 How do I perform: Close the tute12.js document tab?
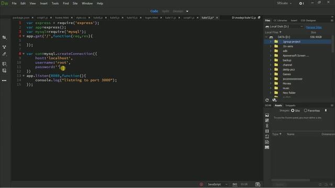[x=217, y=18]
